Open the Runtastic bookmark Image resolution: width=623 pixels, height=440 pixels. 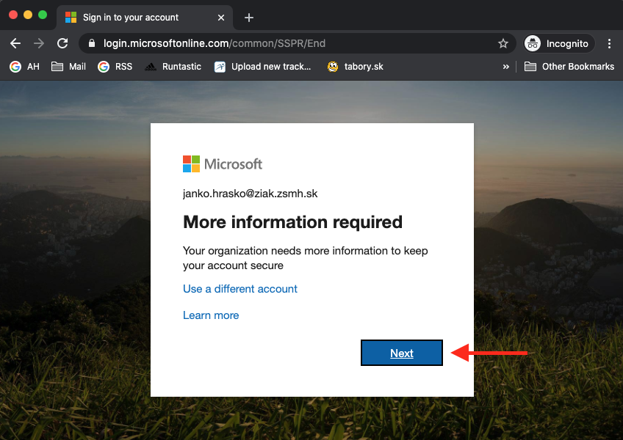pos(173,67)
